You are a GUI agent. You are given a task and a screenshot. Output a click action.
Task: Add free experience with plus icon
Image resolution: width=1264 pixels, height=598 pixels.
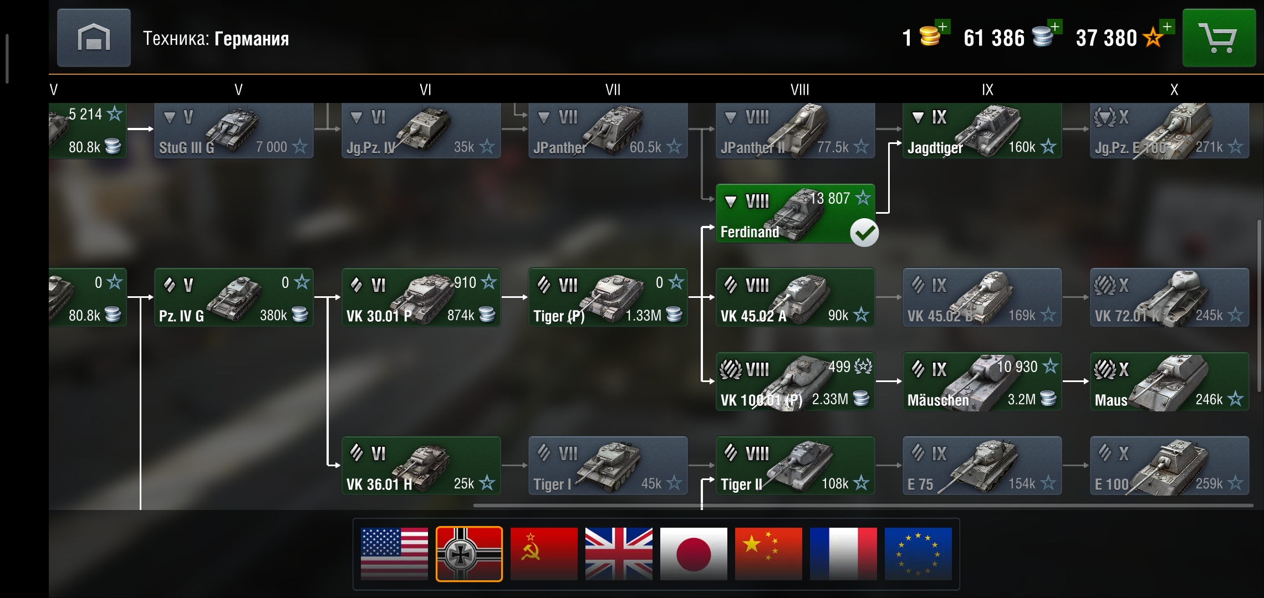pyautogui.click(x=1167, y=27)
